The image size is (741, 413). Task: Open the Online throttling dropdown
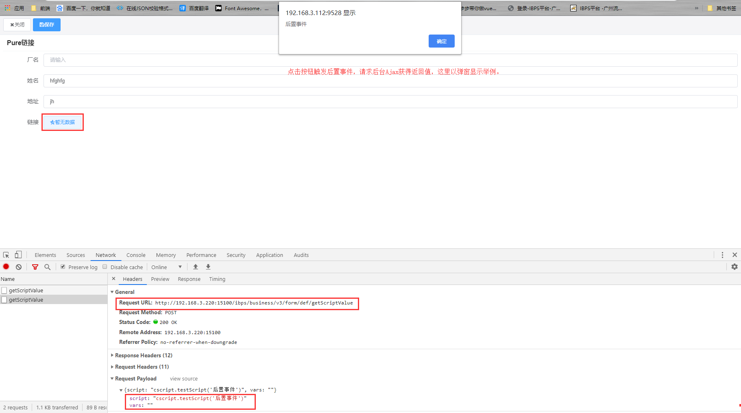(167, 267)
